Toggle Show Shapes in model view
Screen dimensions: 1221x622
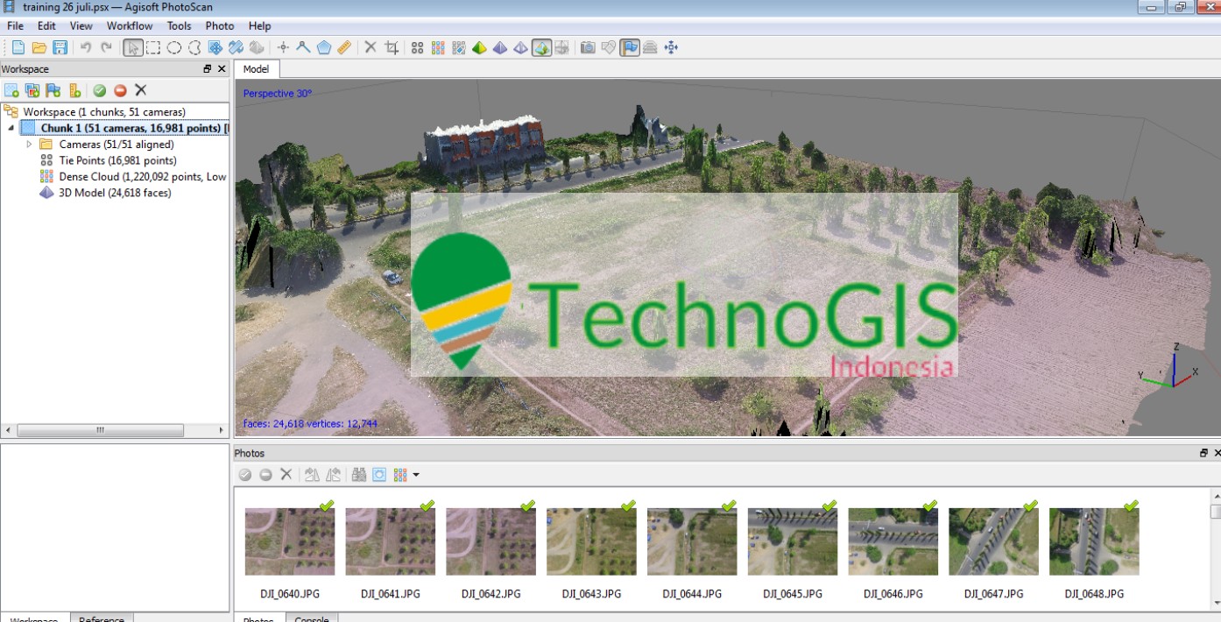coord(610,47)
